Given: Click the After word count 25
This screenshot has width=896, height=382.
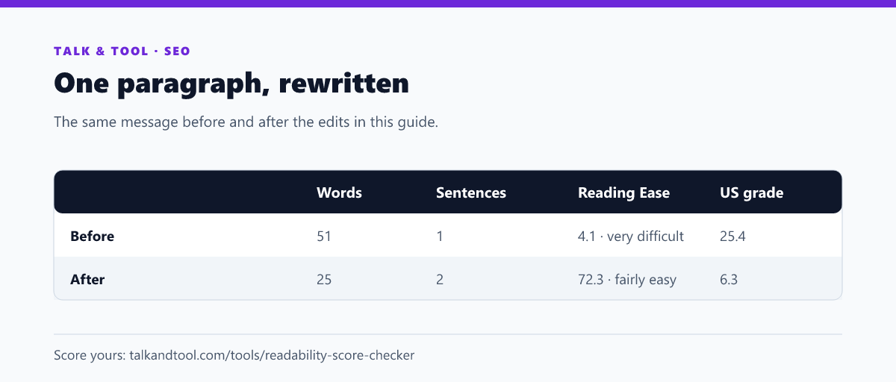Looking at the screenshot, I should 324,280.
